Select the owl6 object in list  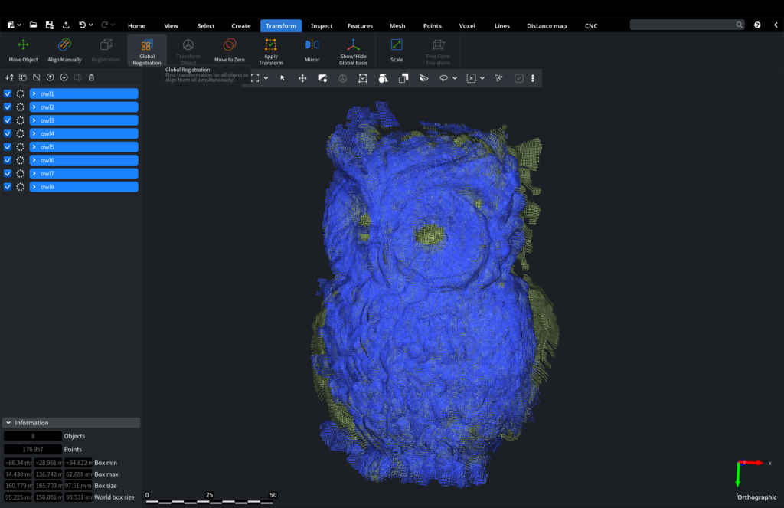click(x=84, y=160)
